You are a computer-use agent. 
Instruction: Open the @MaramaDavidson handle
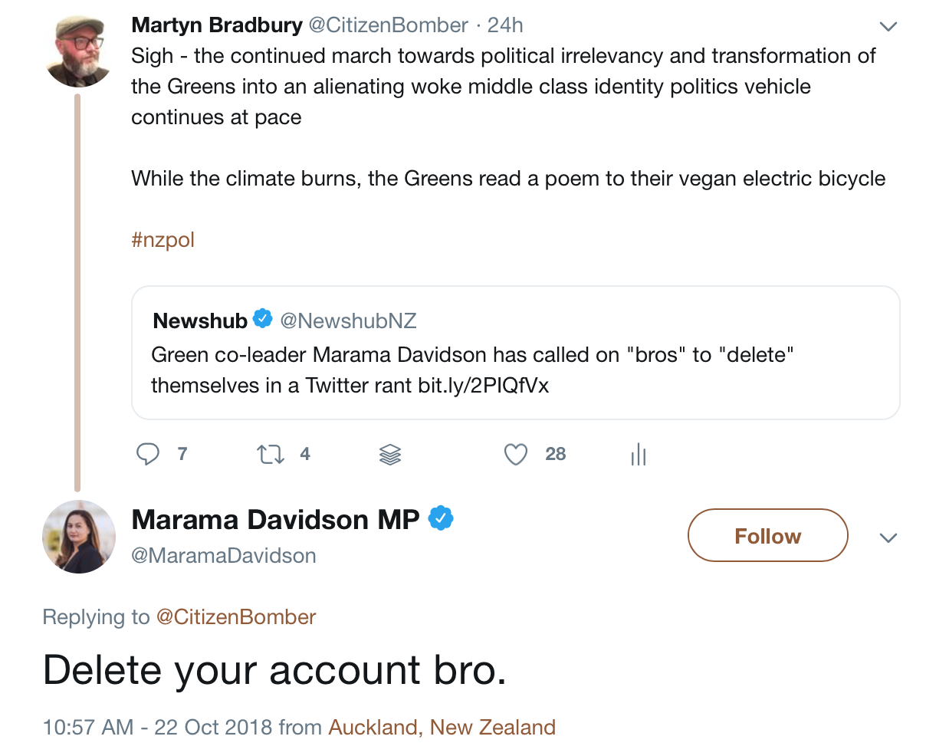pos(224,556)
